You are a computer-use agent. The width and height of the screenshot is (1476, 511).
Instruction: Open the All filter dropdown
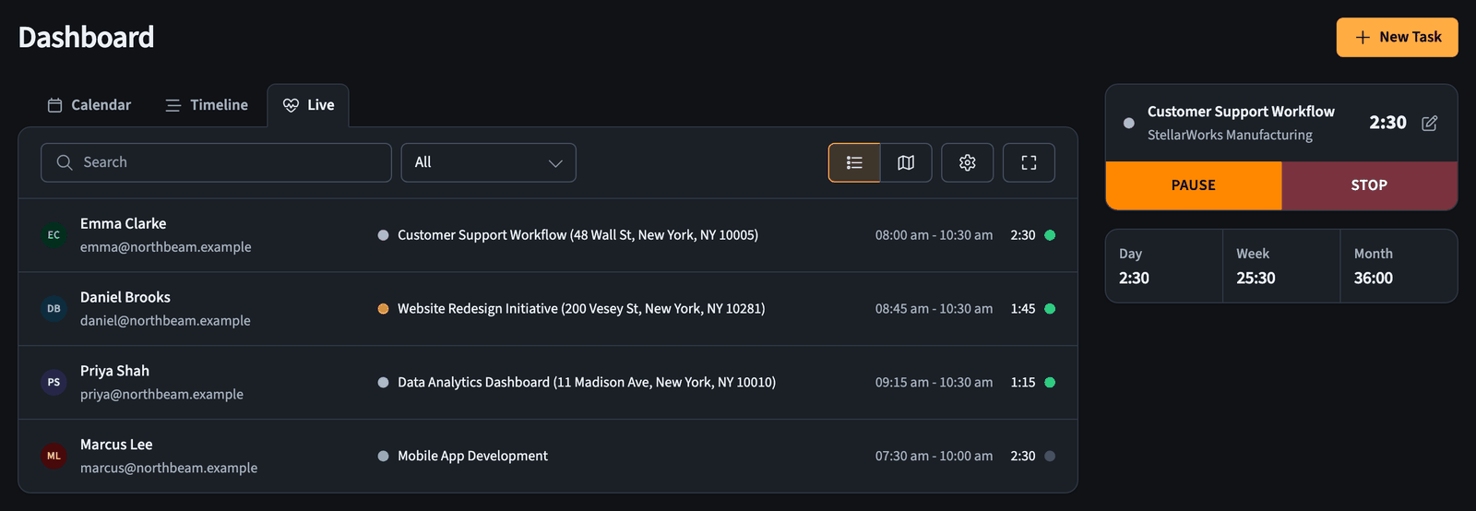click(489, 162)
